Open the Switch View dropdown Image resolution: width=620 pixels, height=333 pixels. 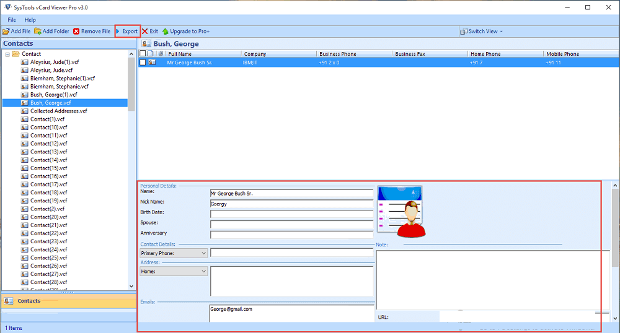(481, 31)
